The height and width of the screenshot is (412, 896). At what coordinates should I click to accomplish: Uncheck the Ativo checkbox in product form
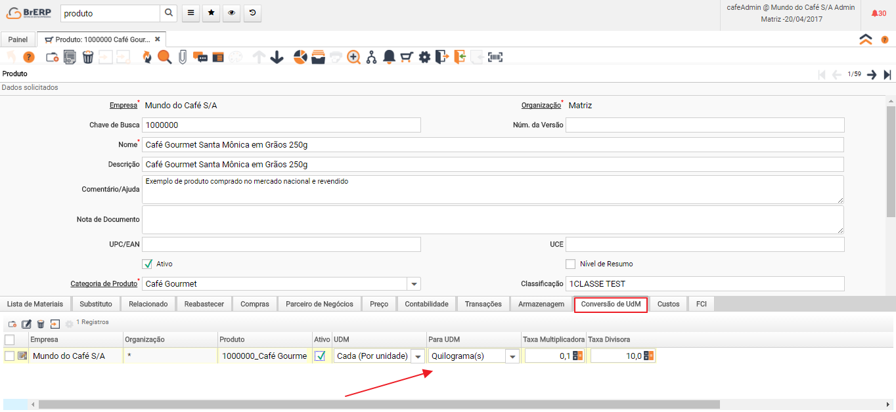pos(148,264)
